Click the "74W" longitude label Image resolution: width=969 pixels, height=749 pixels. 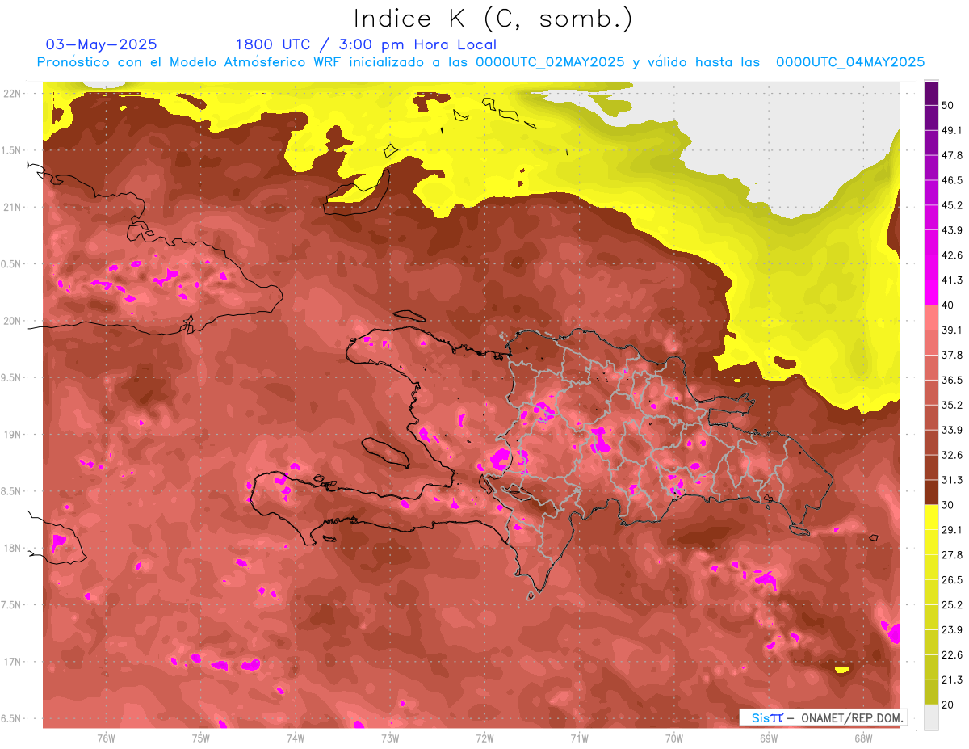click(296, 738)
